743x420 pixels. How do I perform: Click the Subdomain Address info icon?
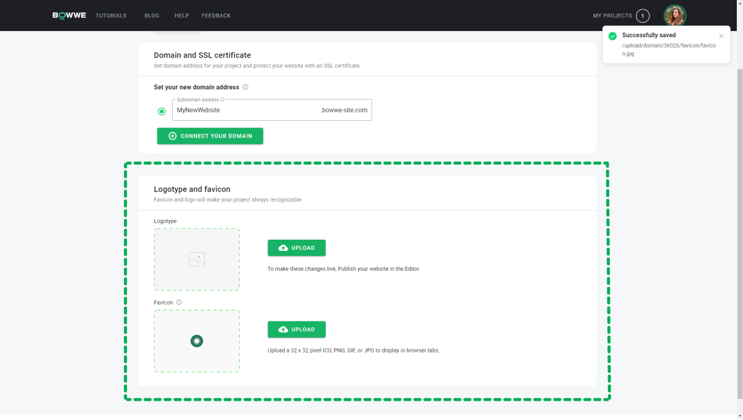222,99
